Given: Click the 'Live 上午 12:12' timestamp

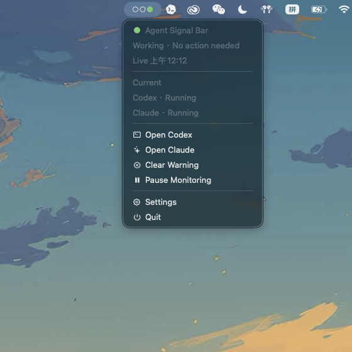Looking at the screenshot, I should point(160,60).
